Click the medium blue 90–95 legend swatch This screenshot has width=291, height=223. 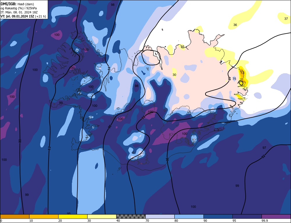[x=218, y=216]
